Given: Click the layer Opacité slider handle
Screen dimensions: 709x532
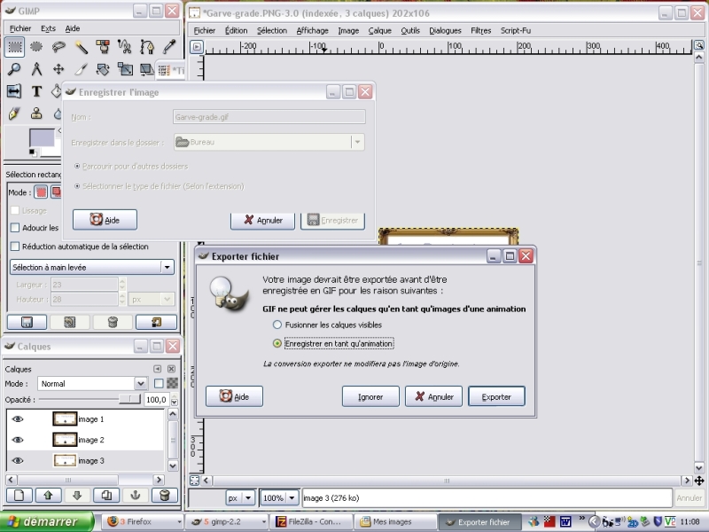Looking at the screenshot, I should click(129, 399).
